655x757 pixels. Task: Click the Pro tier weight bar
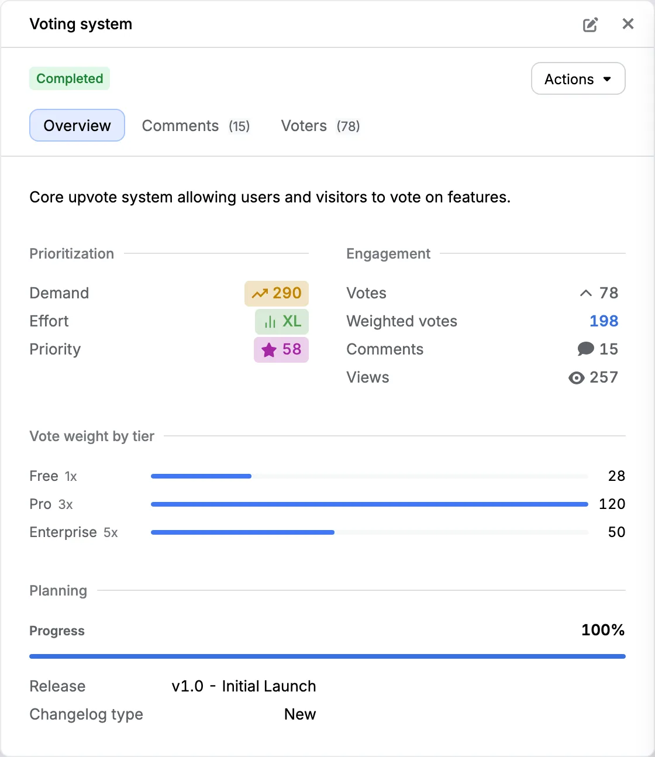[369, 504]
